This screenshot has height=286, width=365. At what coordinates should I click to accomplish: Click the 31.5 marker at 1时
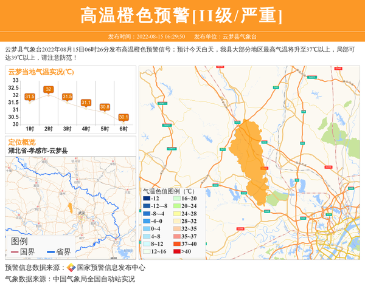(30, 97)
